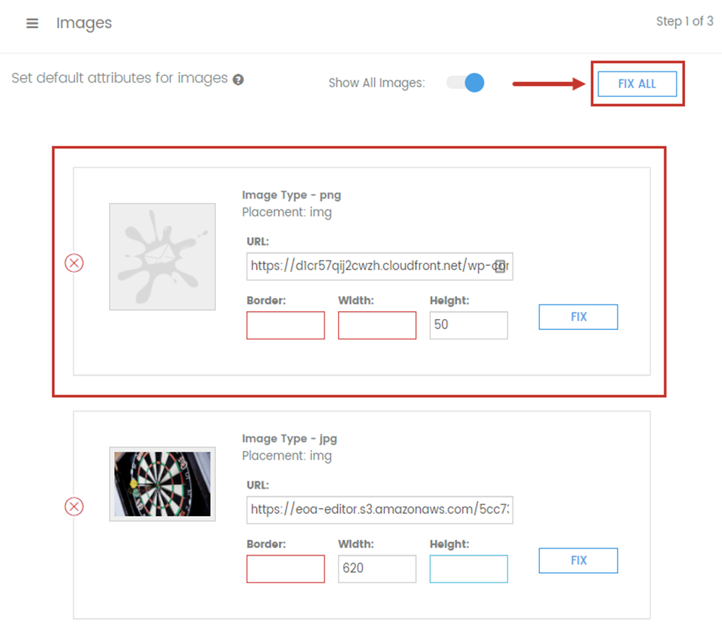
Task: Focus the amazonaws URL input field
Action: click(380, 510)
